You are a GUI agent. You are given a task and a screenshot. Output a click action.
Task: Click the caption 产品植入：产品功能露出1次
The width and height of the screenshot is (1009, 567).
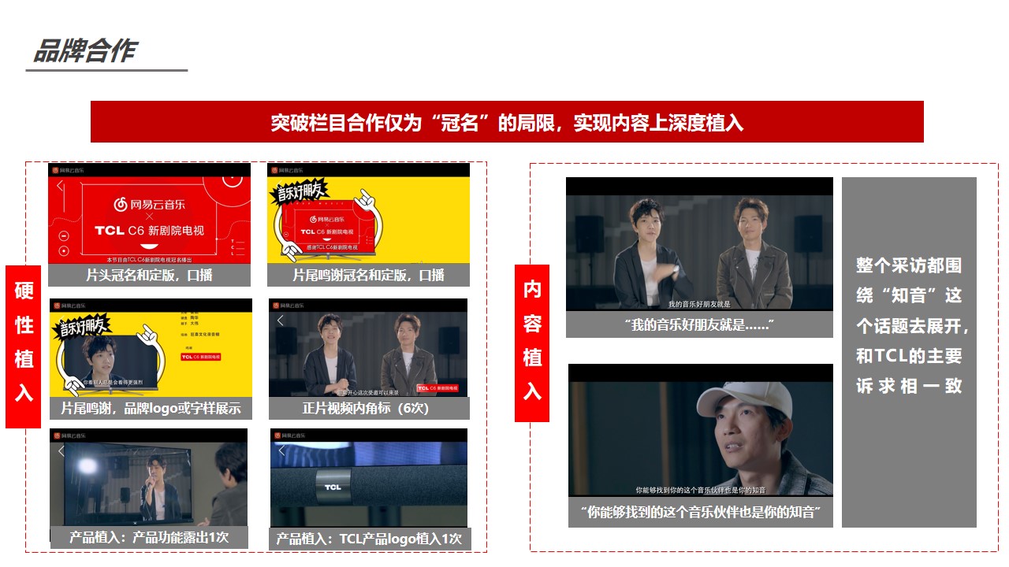[149, 537]
